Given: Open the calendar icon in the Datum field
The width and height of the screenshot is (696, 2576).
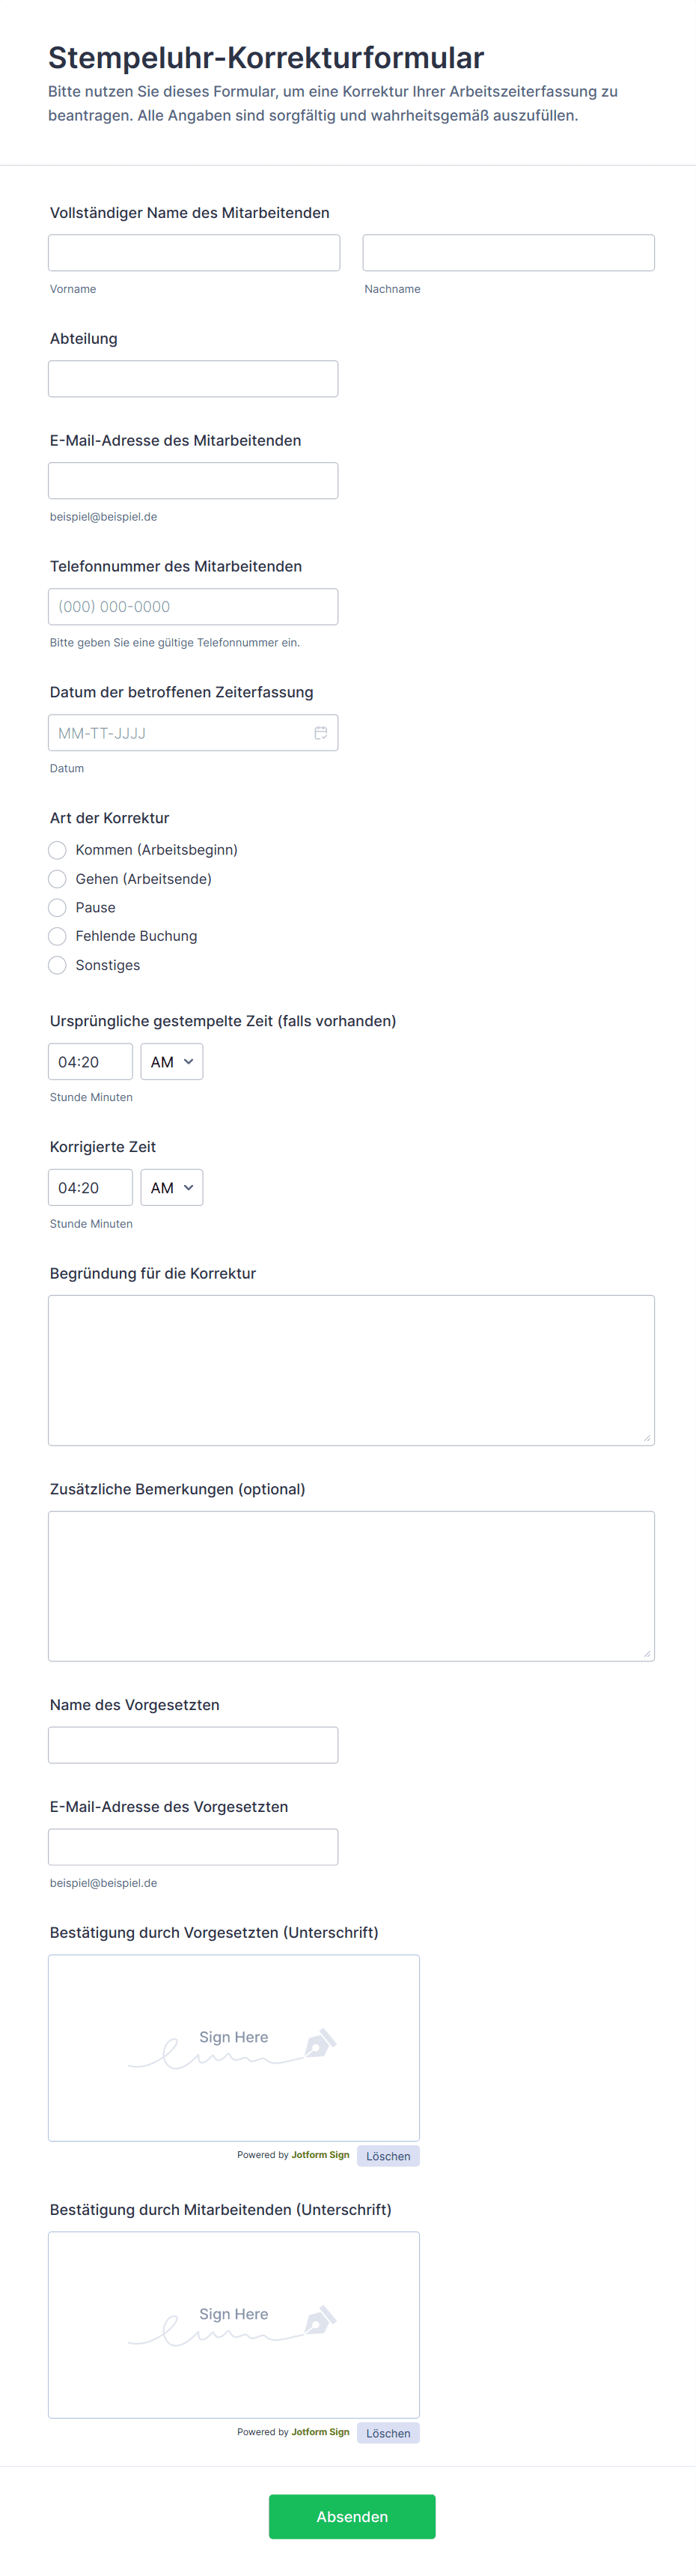Looking at the screenshot, I should 320,732.
